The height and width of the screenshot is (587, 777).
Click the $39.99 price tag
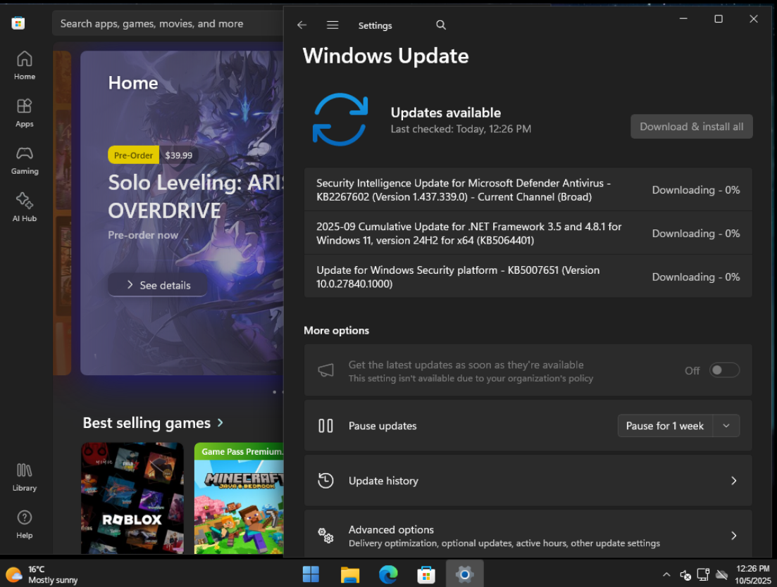(178, 155)
